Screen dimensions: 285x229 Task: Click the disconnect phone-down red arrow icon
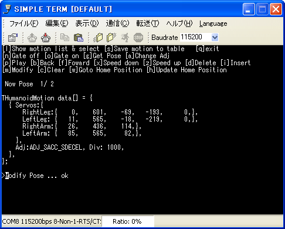click(46, 38)
